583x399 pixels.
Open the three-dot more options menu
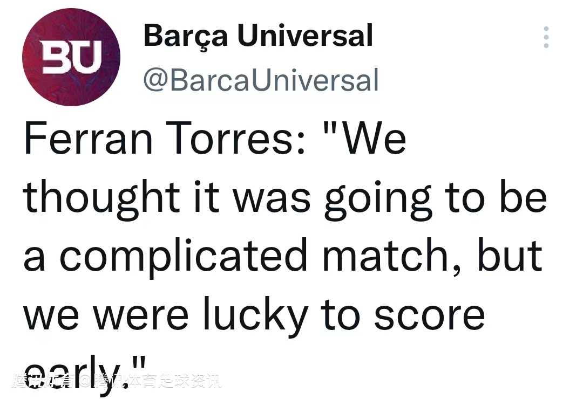(546, 37)
